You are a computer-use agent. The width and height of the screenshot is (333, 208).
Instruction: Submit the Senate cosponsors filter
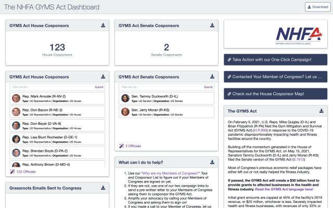tap(208, 87)
